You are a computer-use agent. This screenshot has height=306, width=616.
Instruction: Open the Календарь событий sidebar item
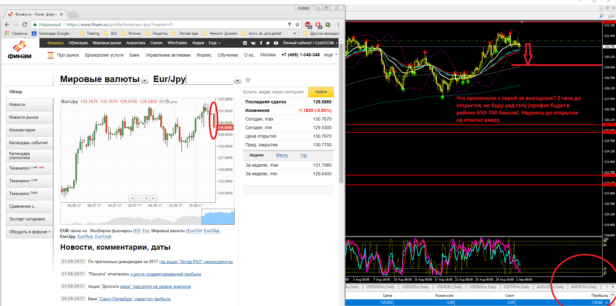30,143
